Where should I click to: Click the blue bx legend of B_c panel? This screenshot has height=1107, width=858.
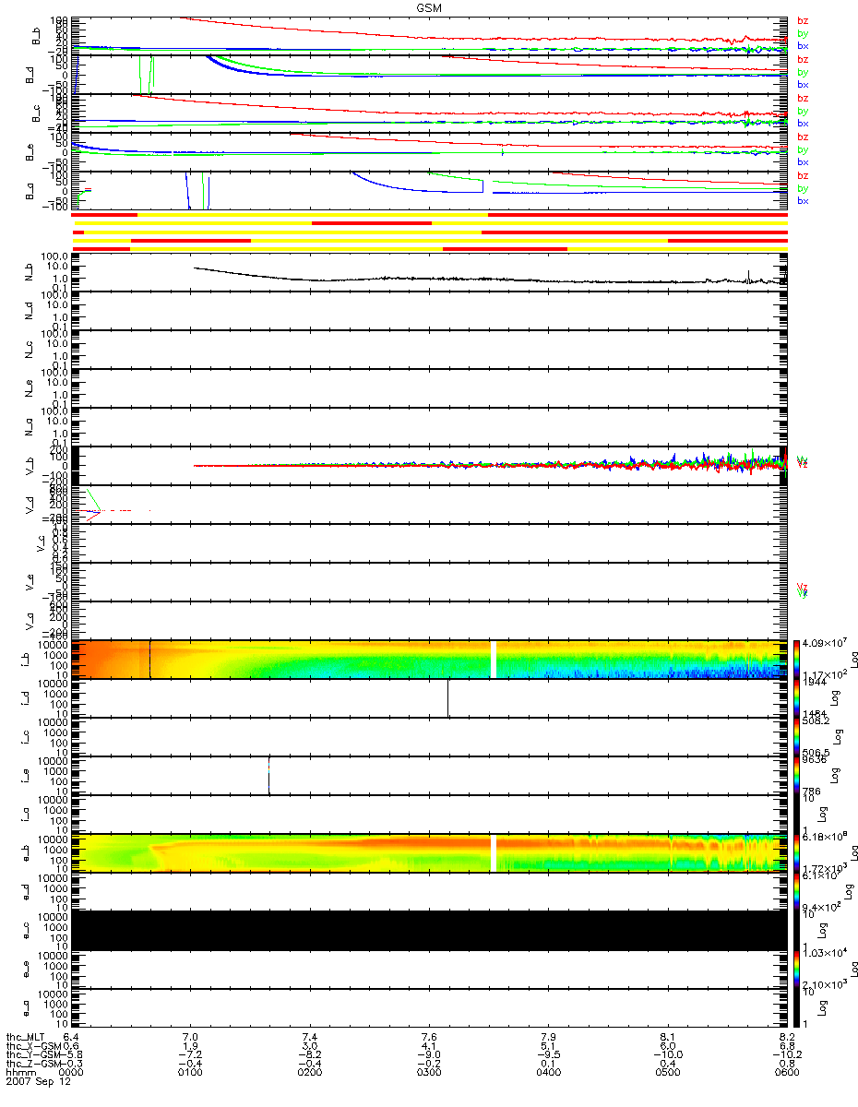[x=803, y=123]
